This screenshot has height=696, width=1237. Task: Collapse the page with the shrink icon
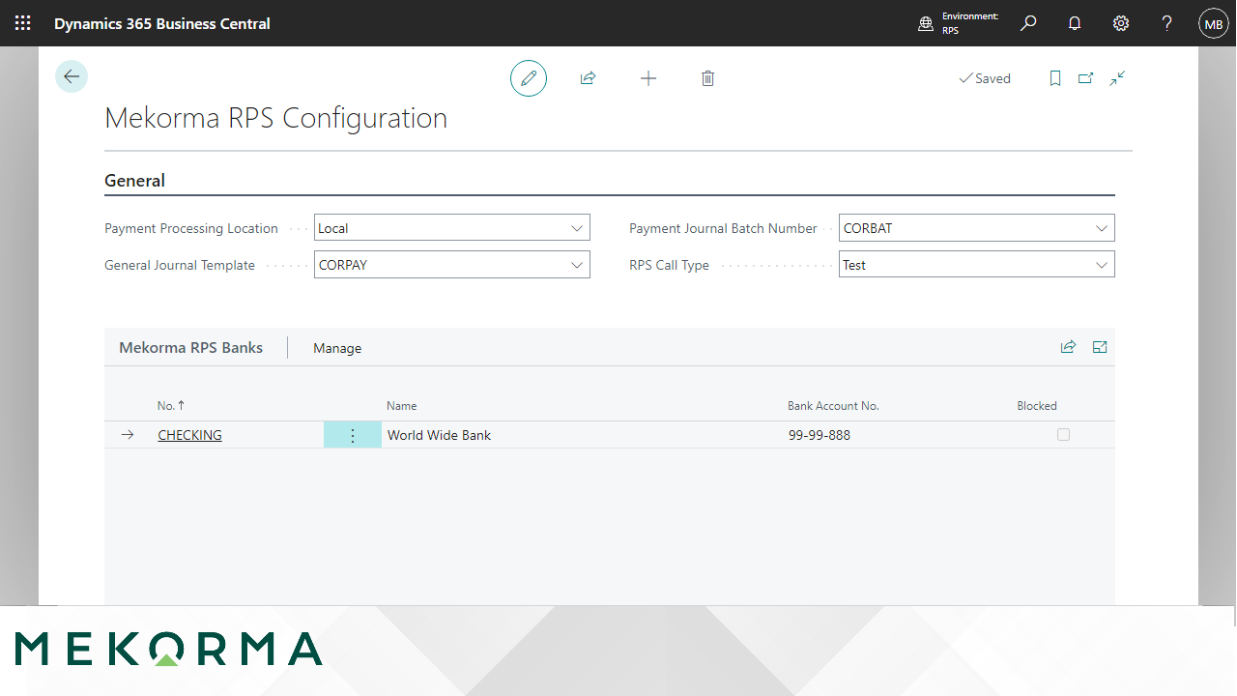[x=1117, y=78]
